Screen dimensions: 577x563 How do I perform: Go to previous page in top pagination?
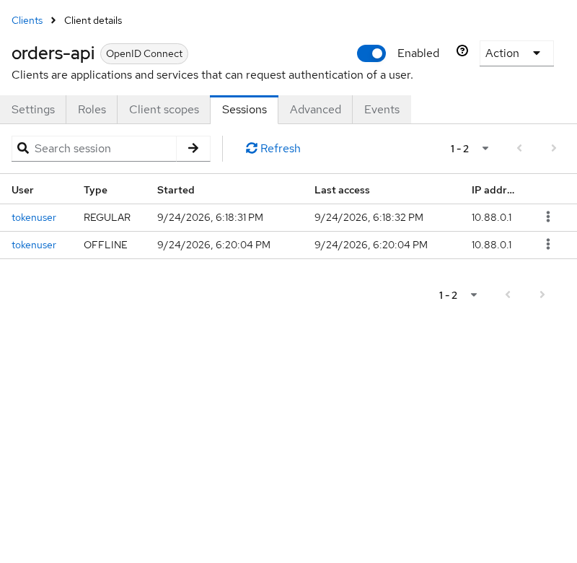click(x=519, y=149)
